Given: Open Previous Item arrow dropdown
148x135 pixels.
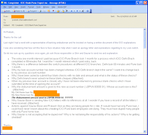Looking at the screenshot, I should 74,11.
